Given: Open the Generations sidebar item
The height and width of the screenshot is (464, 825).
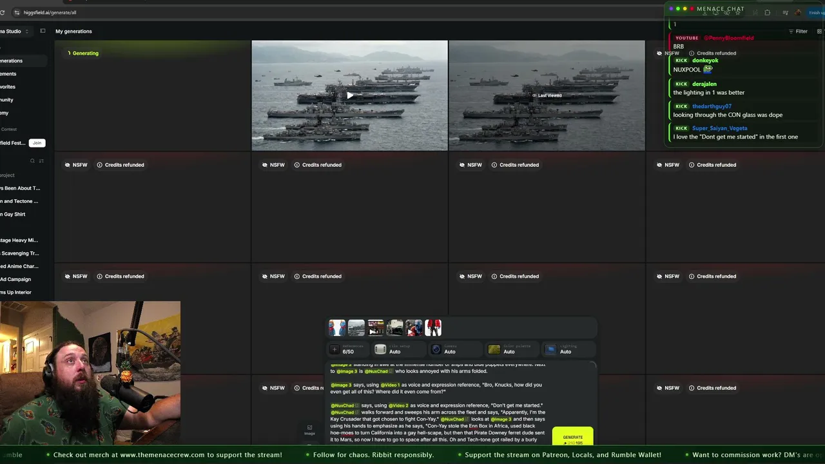Looking at the screenshot, I should click(23, 61).
